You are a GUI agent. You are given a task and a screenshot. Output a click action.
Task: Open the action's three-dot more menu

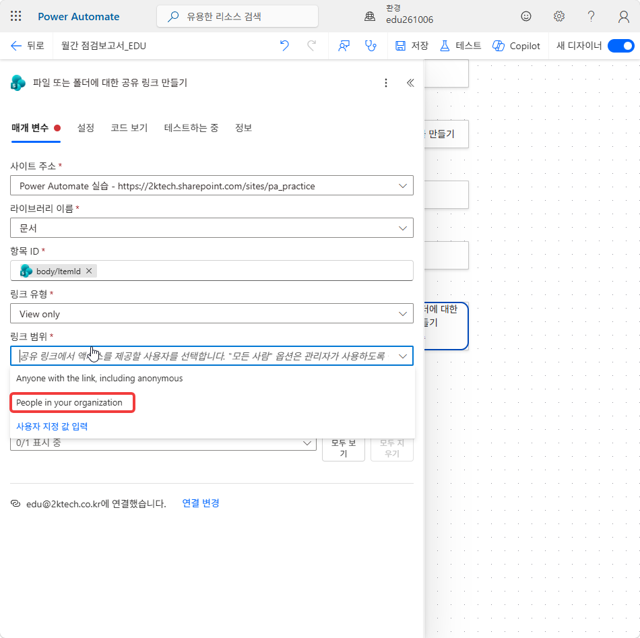point(386,83)
